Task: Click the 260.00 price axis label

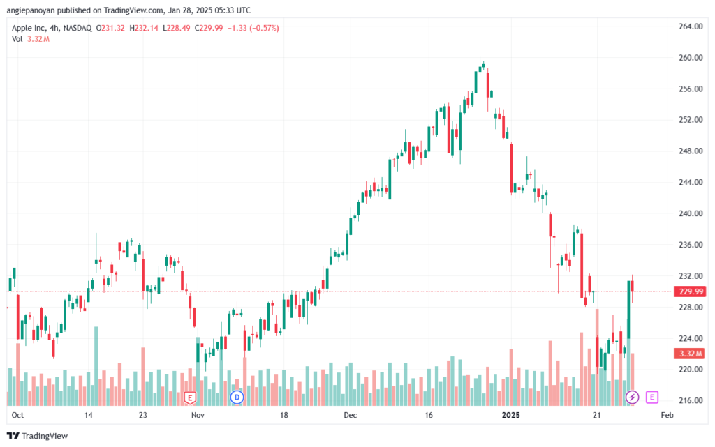Action: pos(691,58)
